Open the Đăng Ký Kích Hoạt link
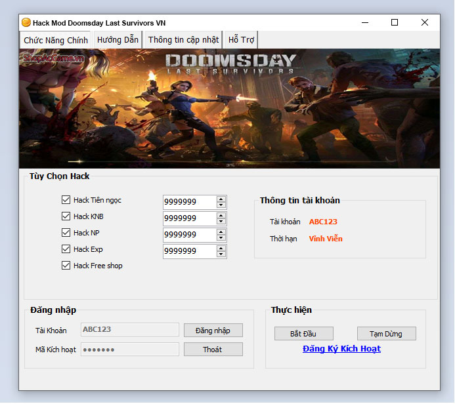Screen dimensions: 455x404 coord(341,349)
